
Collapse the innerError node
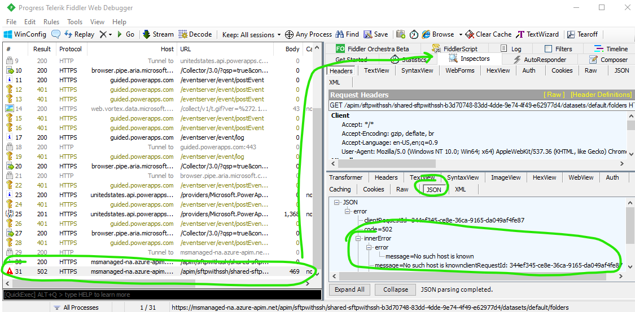358,238
